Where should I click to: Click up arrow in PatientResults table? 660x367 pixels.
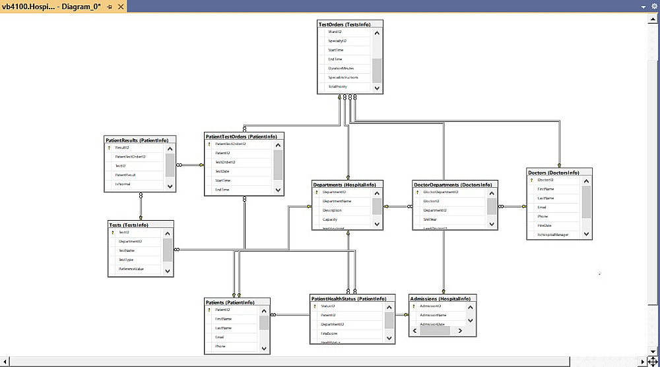point(170,149)
